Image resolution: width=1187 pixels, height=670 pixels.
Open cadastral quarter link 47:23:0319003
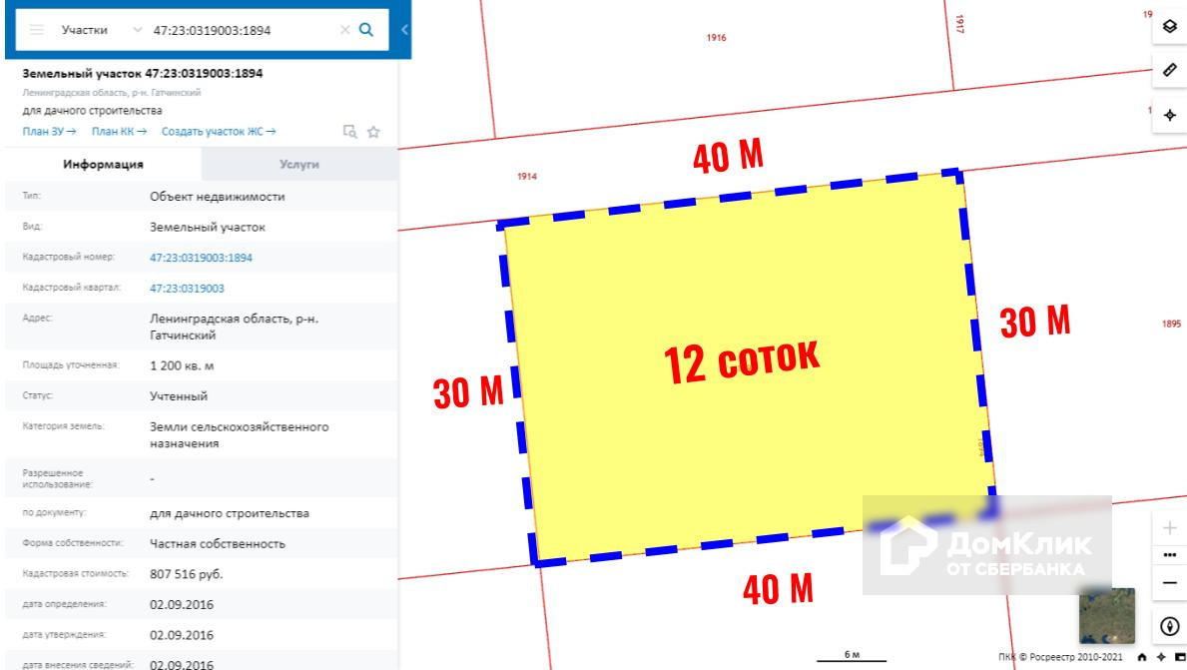point(187,289)
